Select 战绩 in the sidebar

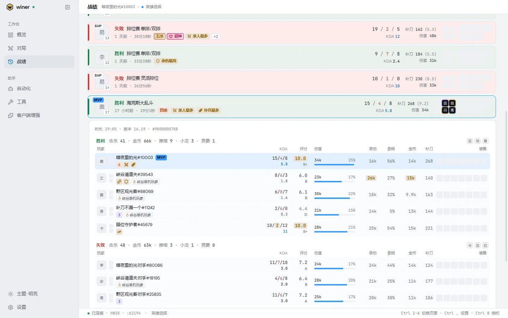pos(40,61)
